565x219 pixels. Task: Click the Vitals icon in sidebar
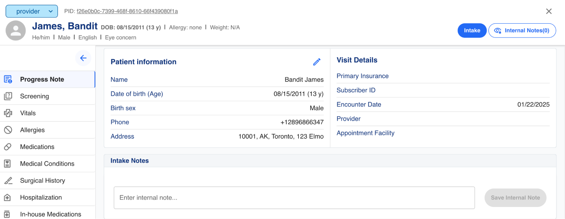[x=8, y=113]
